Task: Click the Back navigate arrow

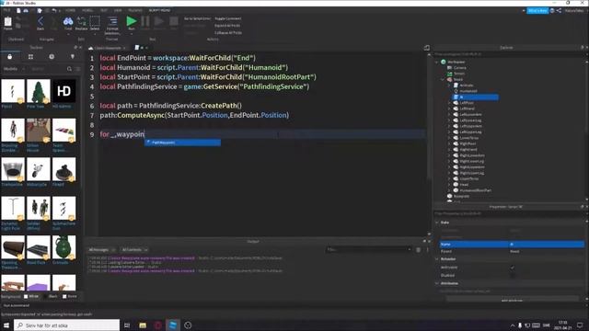Action: 40,22
